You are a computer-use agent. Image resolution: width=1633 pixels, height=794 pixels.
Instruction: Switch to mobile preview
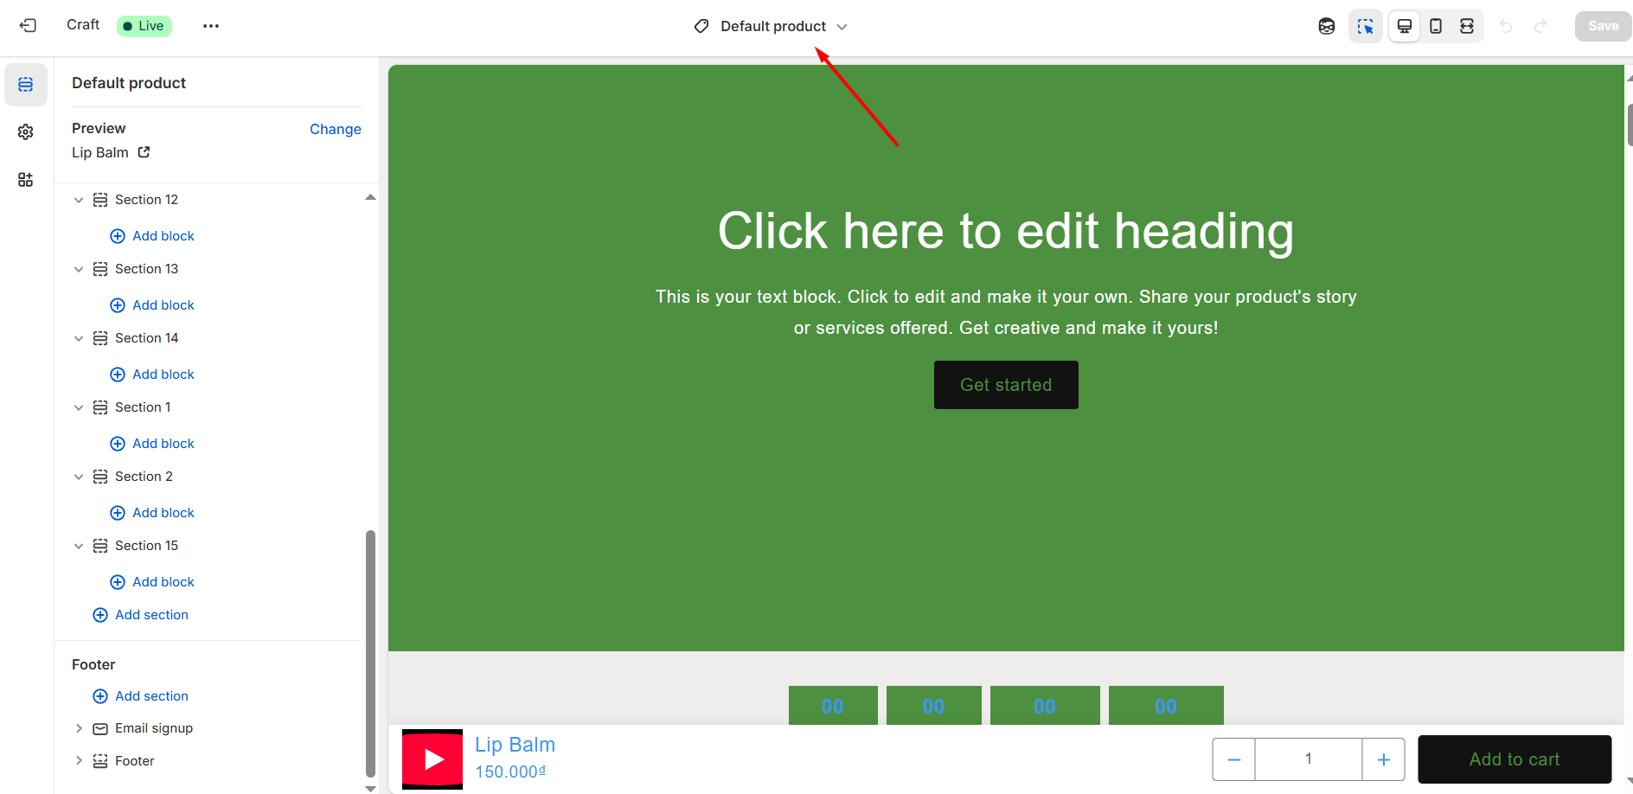point(1436,26)
